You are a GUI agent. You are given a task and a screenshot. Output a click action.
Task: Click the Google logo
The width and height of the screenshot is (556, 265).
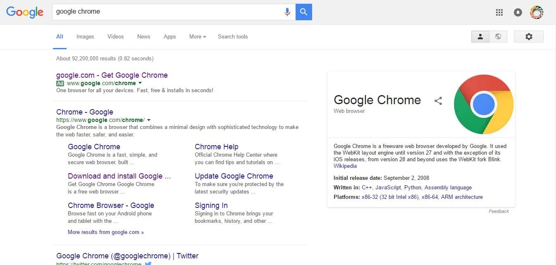pyautogui.click(x=25, y=12)
